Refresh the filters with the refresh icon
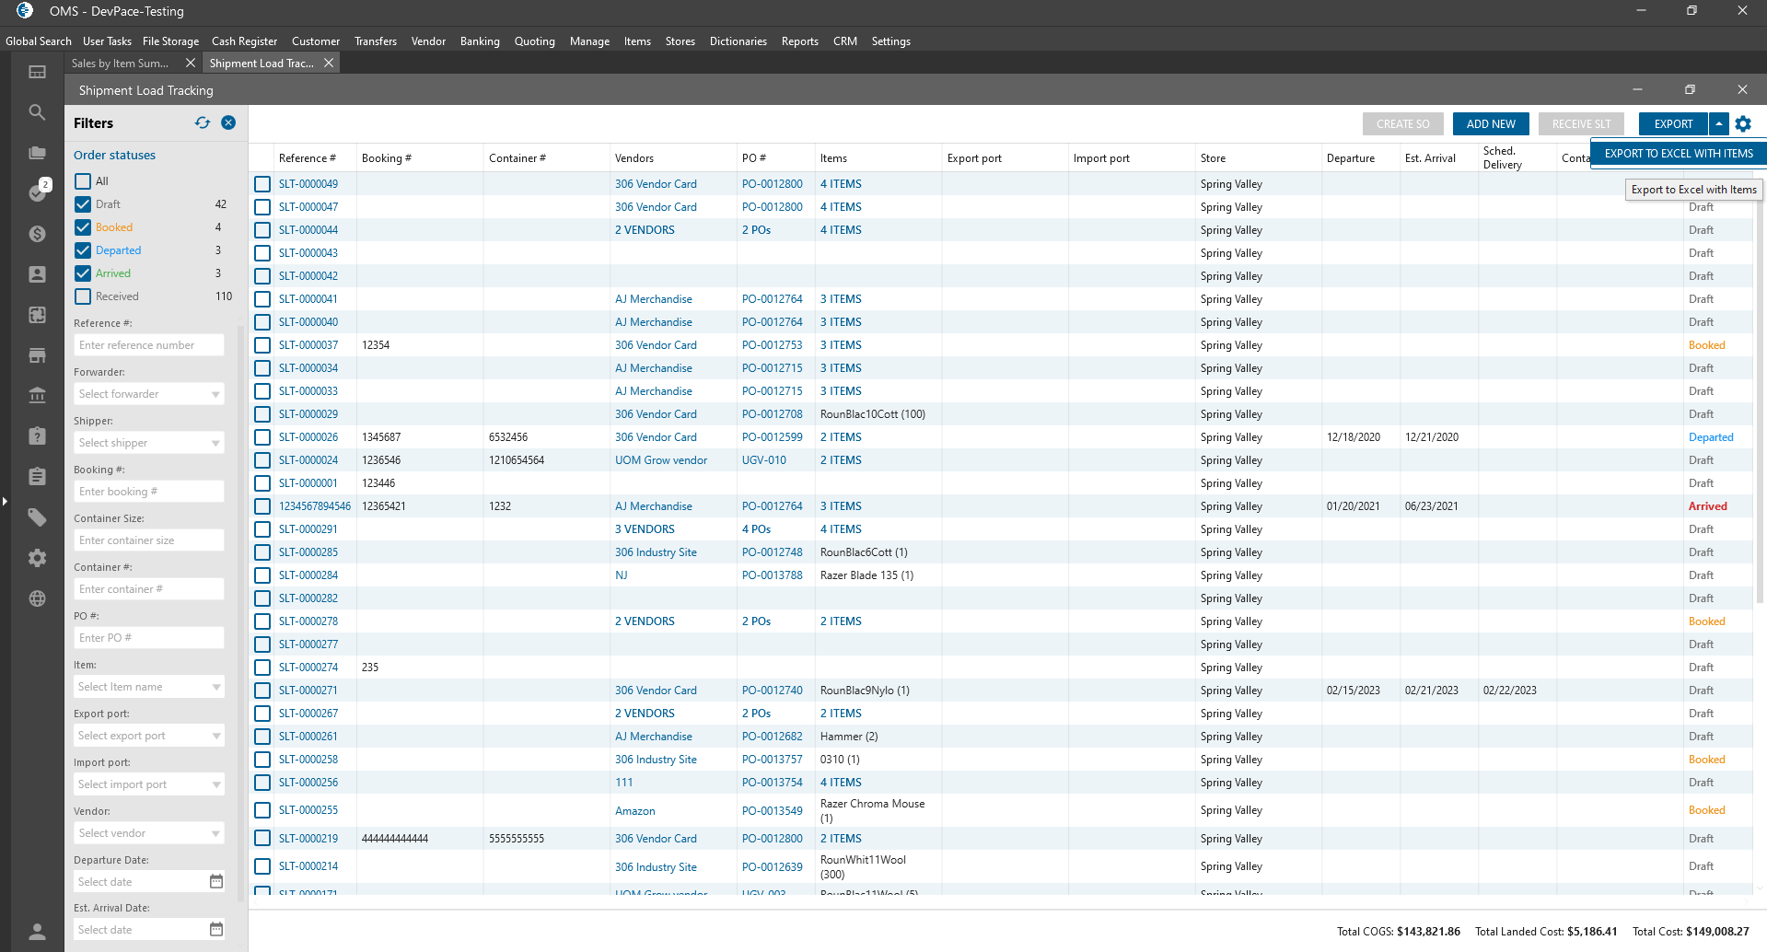This screenshot has width=1767, height=952. (203, 123)
